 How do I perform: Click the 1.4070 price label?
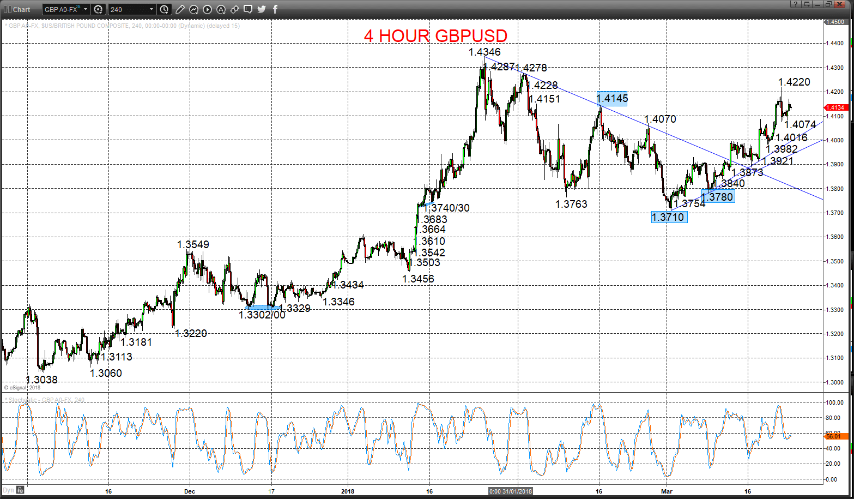tap(660, 119)
